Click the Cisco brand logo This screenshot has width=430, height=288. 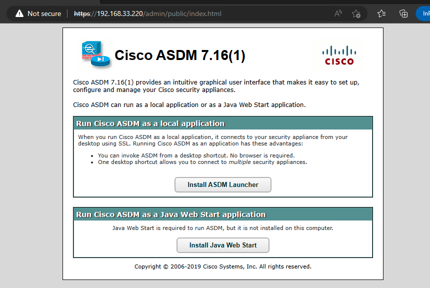point(339,55)
